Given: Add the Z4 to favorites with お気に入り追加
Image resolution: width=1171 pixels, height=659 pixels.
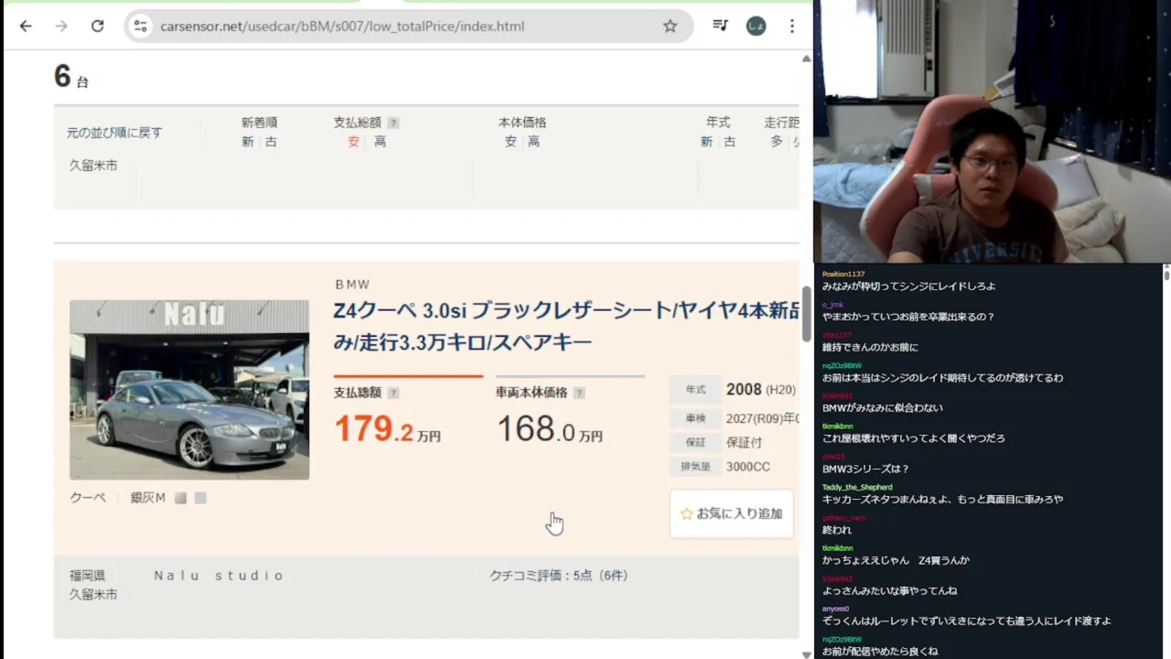Looking at the screenshot, I should (x=732, y=513).
